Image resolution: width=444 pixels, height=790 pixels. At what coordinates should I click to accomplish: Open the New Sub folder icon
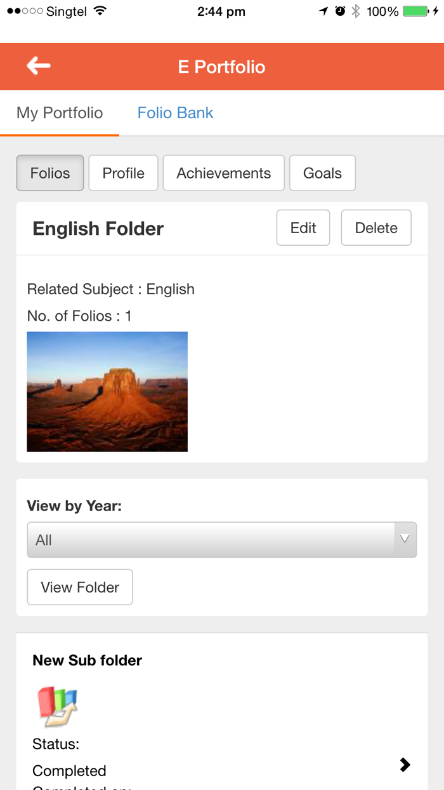pos(58,706)
